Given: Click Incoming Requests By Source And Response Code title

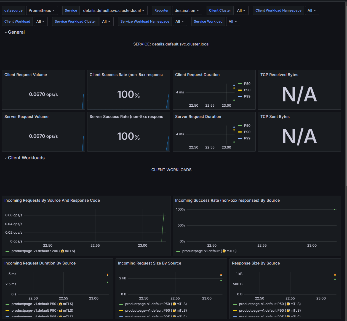Looking at the screenshot, I should 52,200.
